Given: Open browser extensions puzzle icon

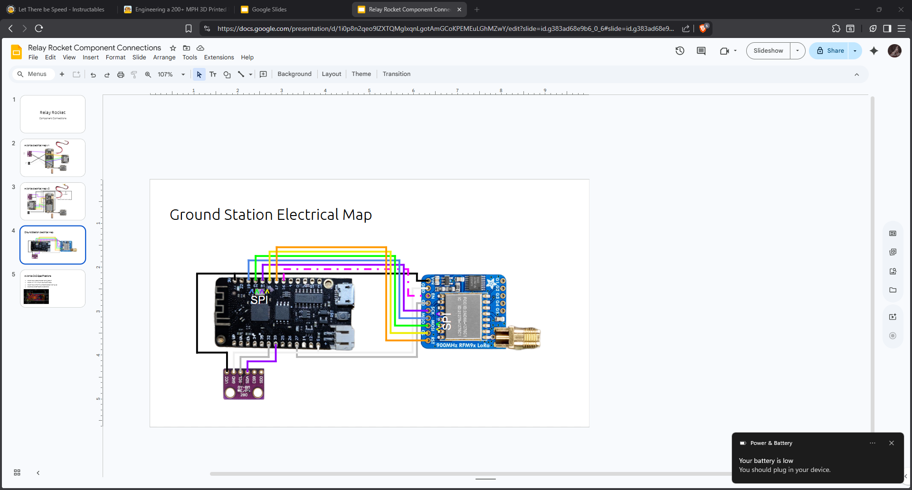Looking at the screenshot, I should 836,28.
